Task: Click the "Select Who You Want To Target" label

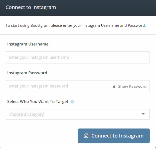Action: (x=38, y=101)
